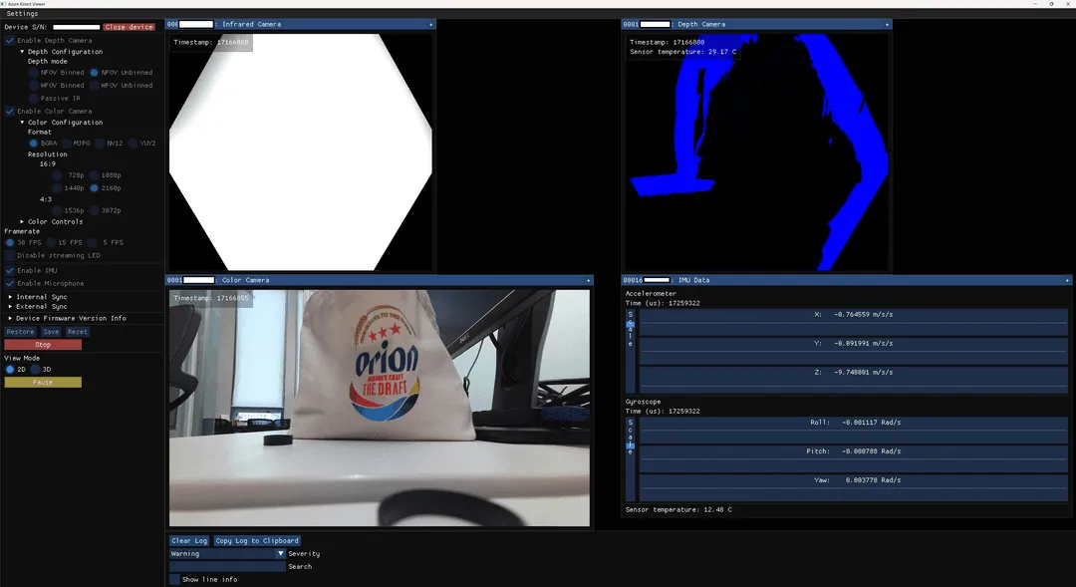Image resolution: width=1076 pixels, height=587 pixels.
Task: Click the accelerometer X value graph
Action: click(853, 322)
